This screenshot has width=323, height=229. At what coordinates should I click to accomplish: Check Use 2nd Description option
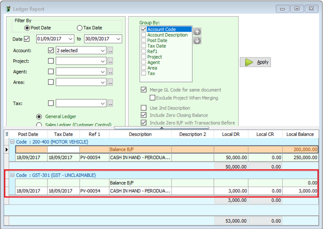click(144, 108)
